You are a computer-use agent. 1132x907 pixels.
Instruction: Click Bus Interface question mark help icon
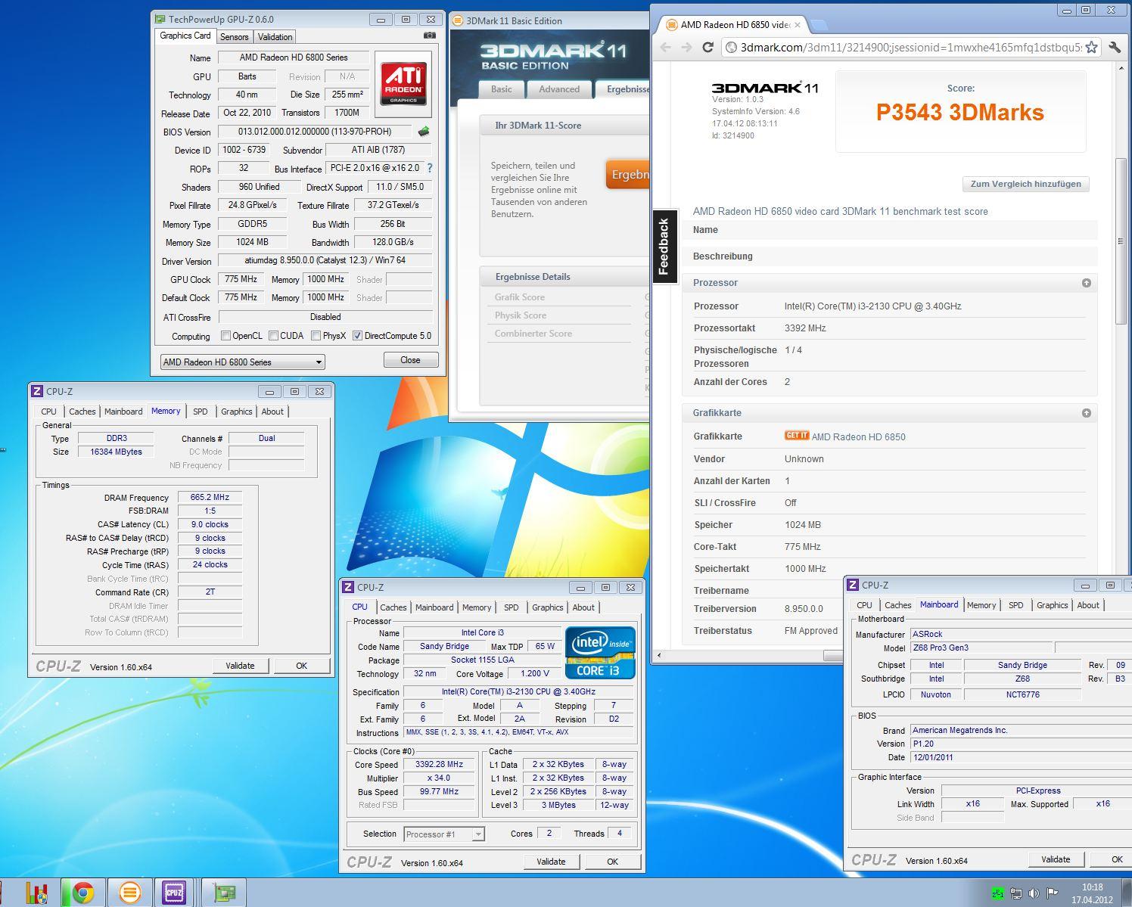click(430, 168)
